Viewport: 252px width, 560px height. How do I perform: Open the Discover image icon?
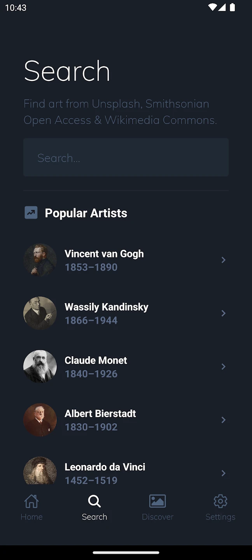pos(157,501)
